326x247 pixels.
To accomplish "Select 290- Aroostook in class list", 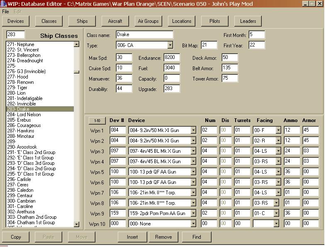I will pos(40,147).
